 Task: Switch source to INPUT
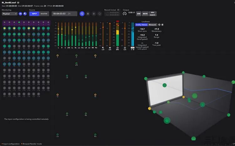34,14
